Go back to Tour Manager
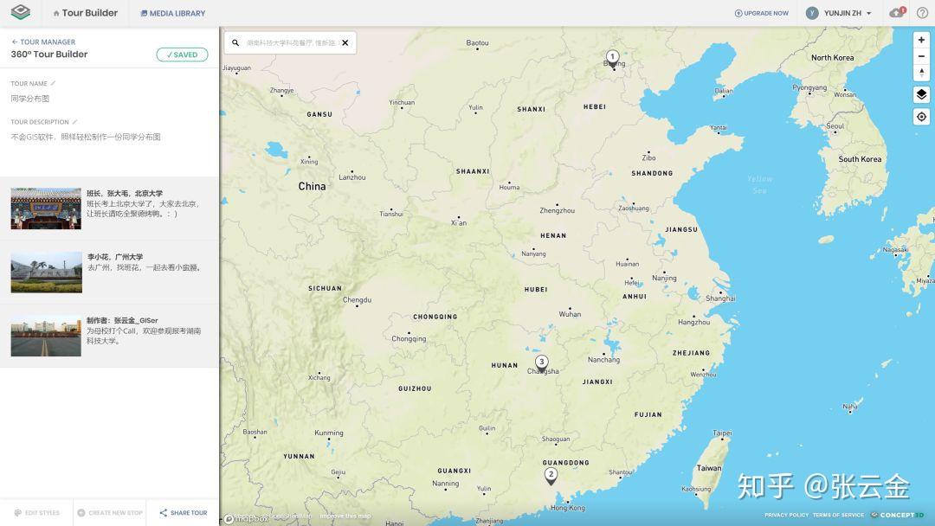Screen dimensions: 935x526 tap(43, 42)
